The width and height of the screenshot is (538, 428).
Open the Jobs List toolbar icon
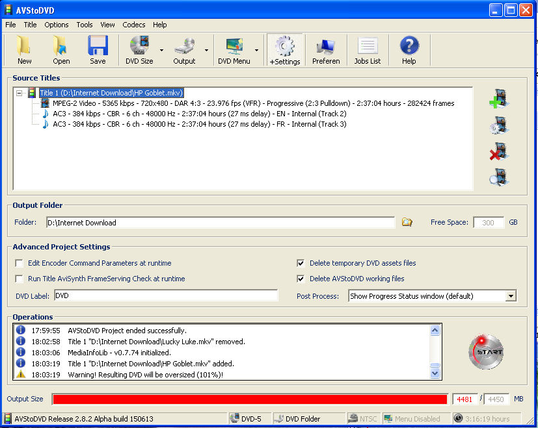pos(368,50)
